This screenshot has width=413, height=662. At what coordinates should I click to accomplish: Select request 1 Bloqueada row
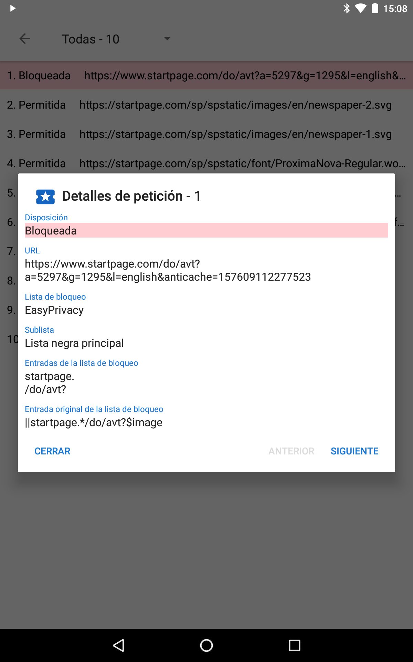point(206,76)
